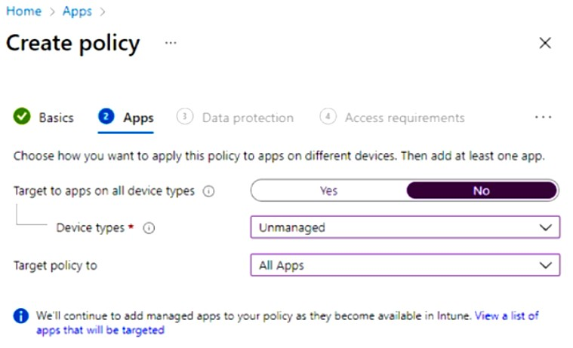
Task: Click info icon beside Target to apps
Action: 208,191
